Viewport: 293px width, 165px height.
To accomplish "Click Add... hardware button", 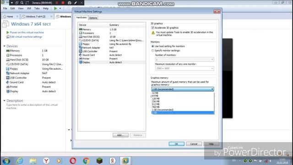I will 120,135.
